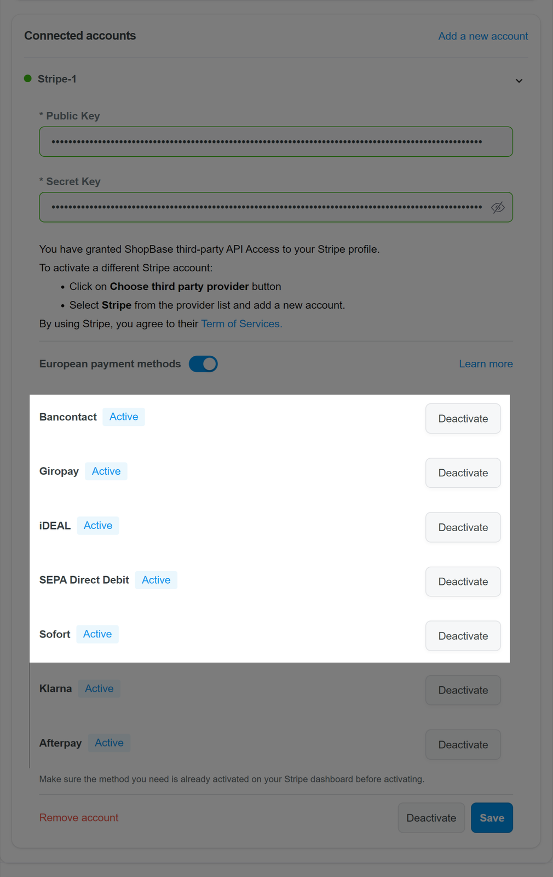Deactivate SEPA Direct Debit method
Image resolution: width=553 pixels, height=877 pixels.
[463, 582]
